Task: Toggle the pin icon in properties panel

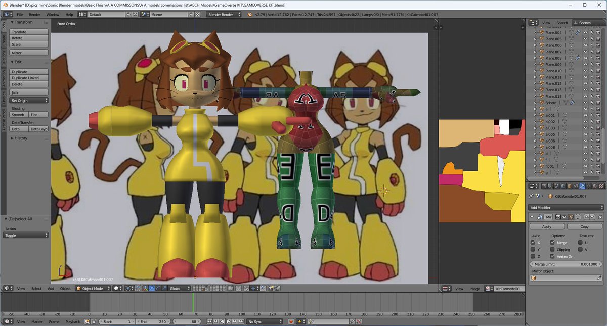Action: (531, 196)
